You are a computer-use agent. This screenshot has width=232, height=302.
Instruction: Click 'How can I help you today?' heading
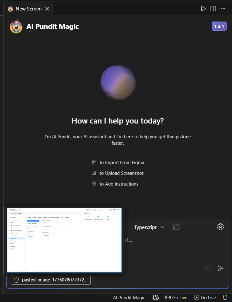pos(118,121)
